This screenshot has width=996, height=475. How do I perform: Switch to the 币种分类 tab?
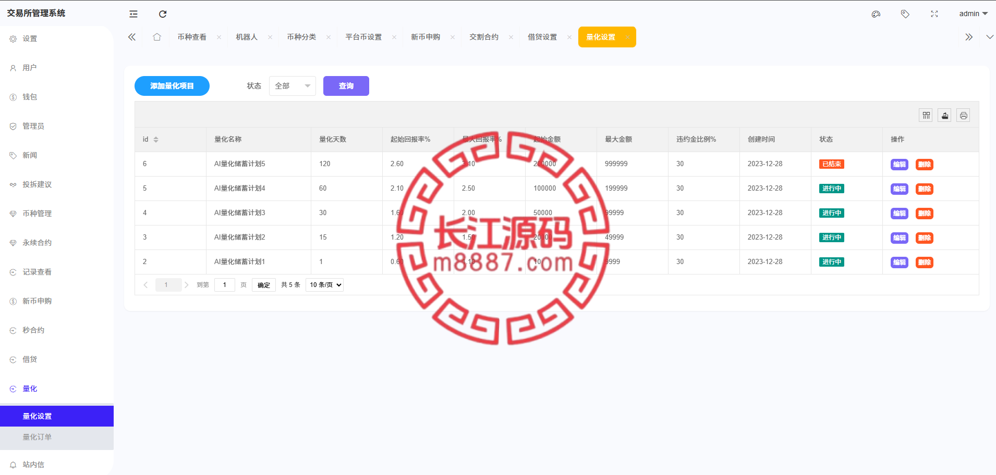tap(301, 37)
